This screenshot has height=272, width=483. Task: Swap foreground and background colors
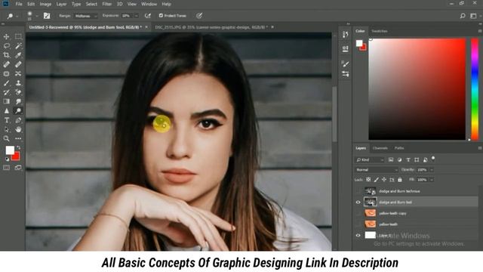pyautogui.click(x=18, y=147)
